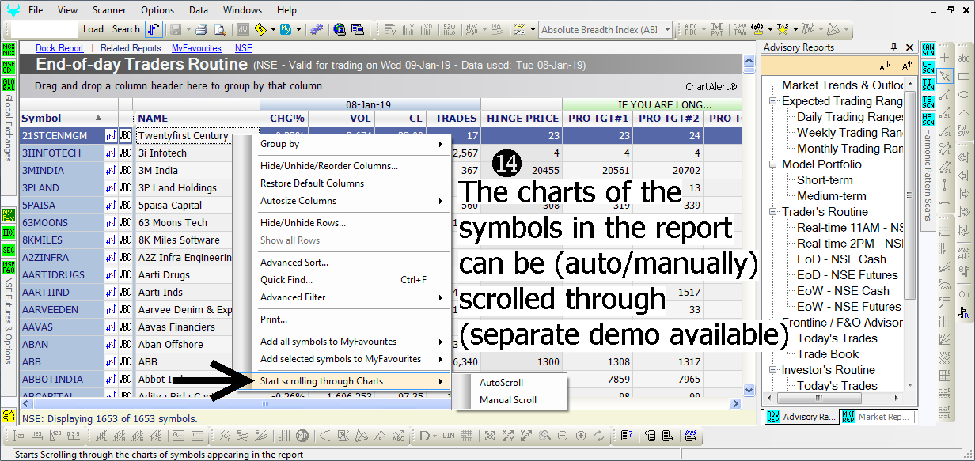Open the NSE related report link
The width and height of the screenshot is (975, 461).
pyautogui.click(x=244, y=48)
